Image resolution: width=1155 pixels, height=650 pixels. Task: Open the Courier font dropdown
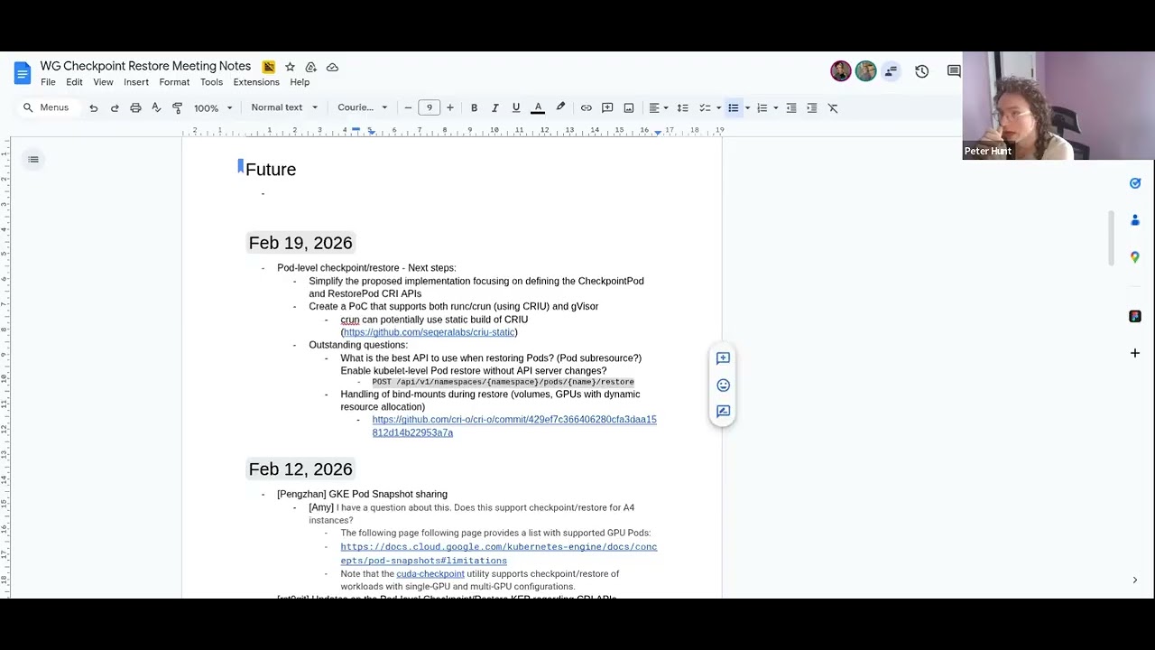[362, 107]
